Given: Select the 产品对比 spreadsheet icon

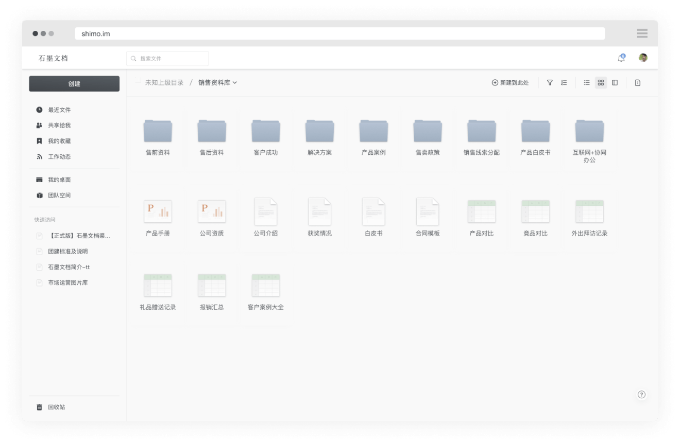Looking at the screenshot, I should click(x=482, y=211).
